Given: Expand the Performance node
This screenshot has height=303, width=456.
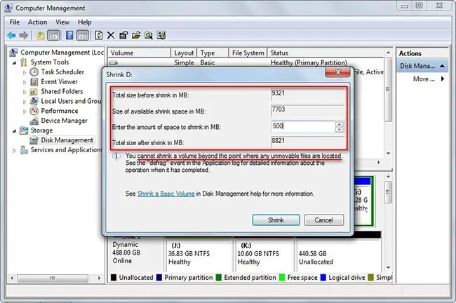Looking at the screenshot, I should pyautogui.click(x=25, y=112).
